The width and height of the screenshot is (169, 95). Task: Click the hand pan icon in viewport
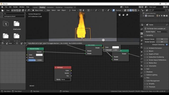(x=123, y=15)
